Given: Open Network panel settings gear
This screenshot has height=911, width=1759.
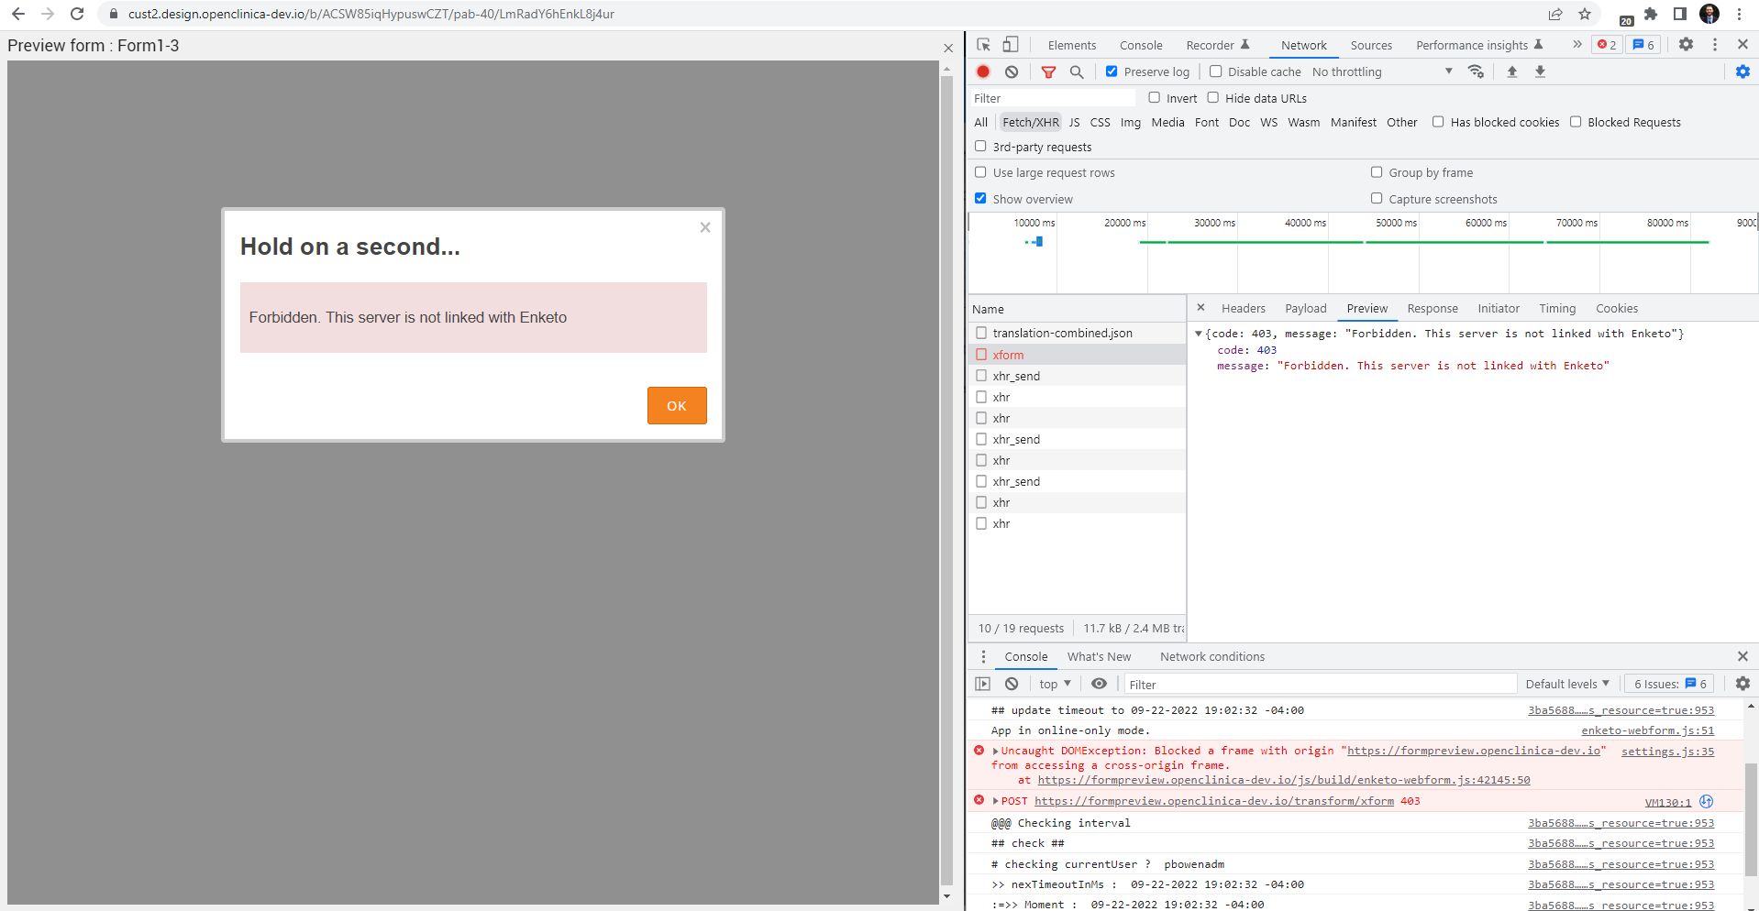Looking at the screenshot, I should point(1741,71).
